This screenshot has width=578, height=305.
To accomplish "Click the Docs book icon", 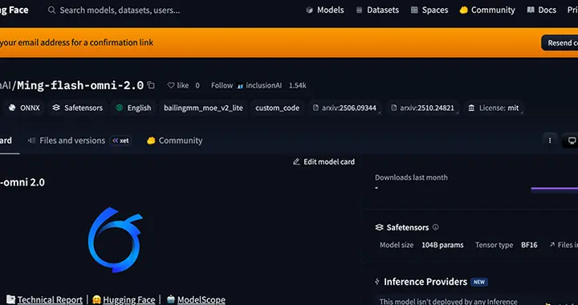I will click(531, 10).
